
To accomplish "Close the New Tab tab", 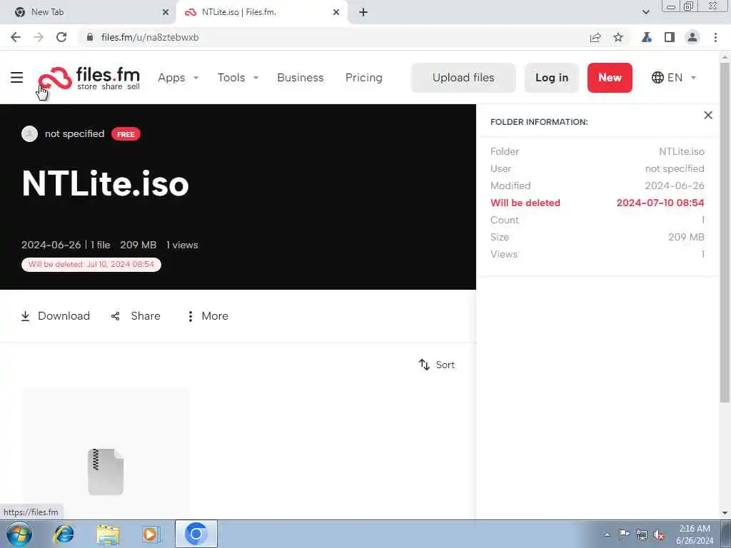I will click(166, 12).
